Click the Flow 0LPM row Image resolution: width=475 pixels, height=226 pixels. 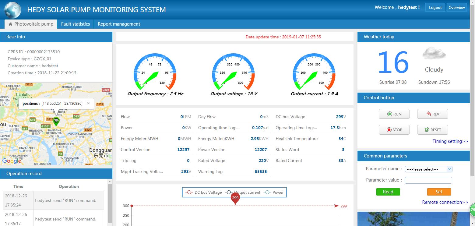[x=156, y=117]
